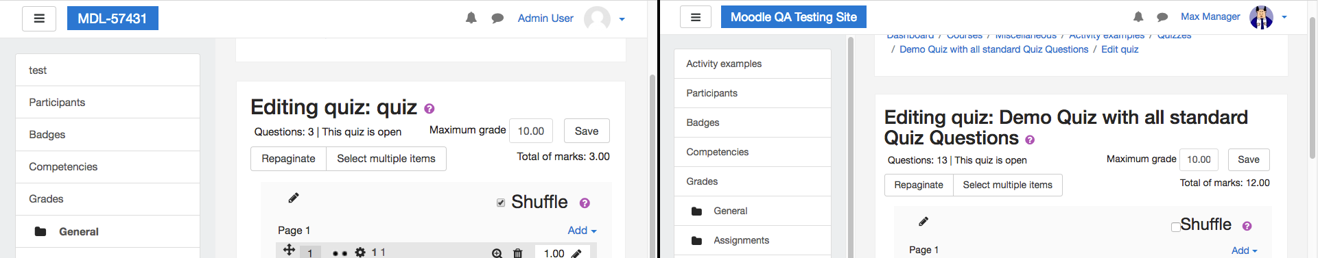Edit section heading pencil in left quiz
This screenshot has width=1318, height=258.
pyautogui.click(x=294, y=198)
